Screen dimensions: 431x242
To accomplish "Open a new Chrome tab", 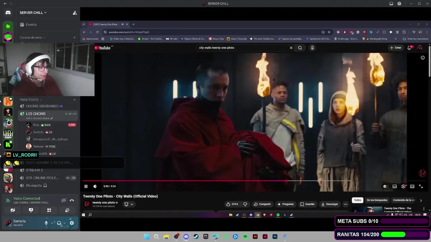I will click(x=133, y=24).
